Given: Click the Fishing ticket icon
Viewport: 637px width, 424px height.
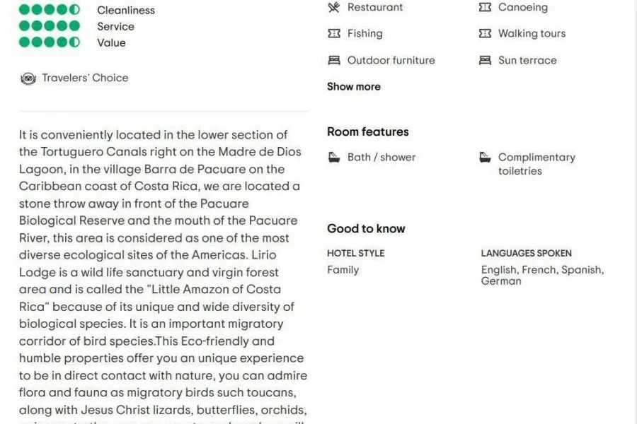Looking at the screenshot, I should (x=334, y=33).
